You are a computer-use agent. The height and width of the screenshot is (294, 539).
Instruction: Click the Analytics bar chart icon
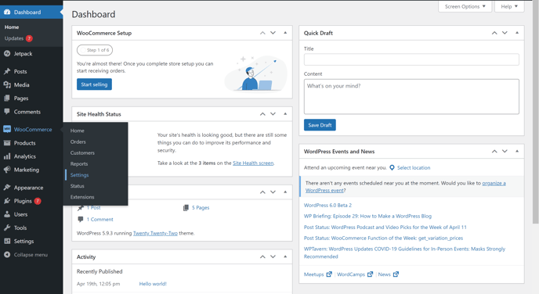click(x=7, y=156)
